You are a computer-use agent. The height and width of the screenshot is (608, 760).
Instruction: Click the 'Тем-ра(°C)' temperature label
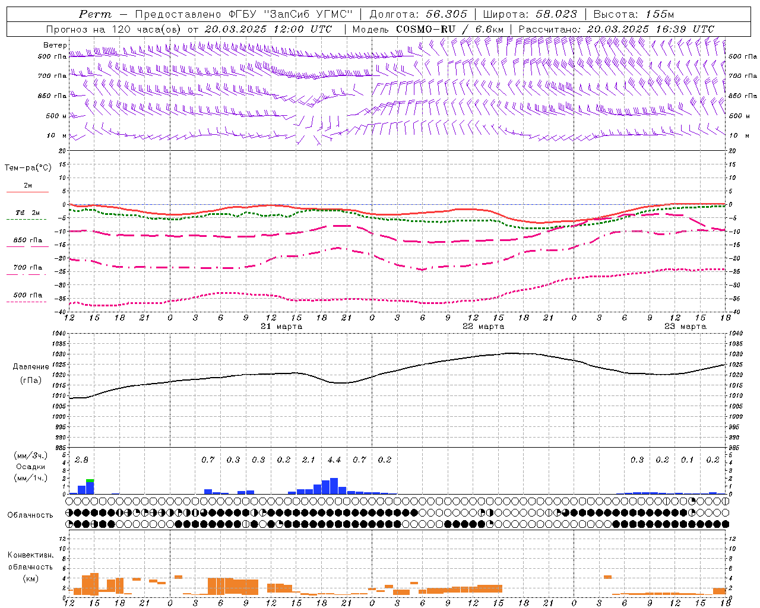28,168
